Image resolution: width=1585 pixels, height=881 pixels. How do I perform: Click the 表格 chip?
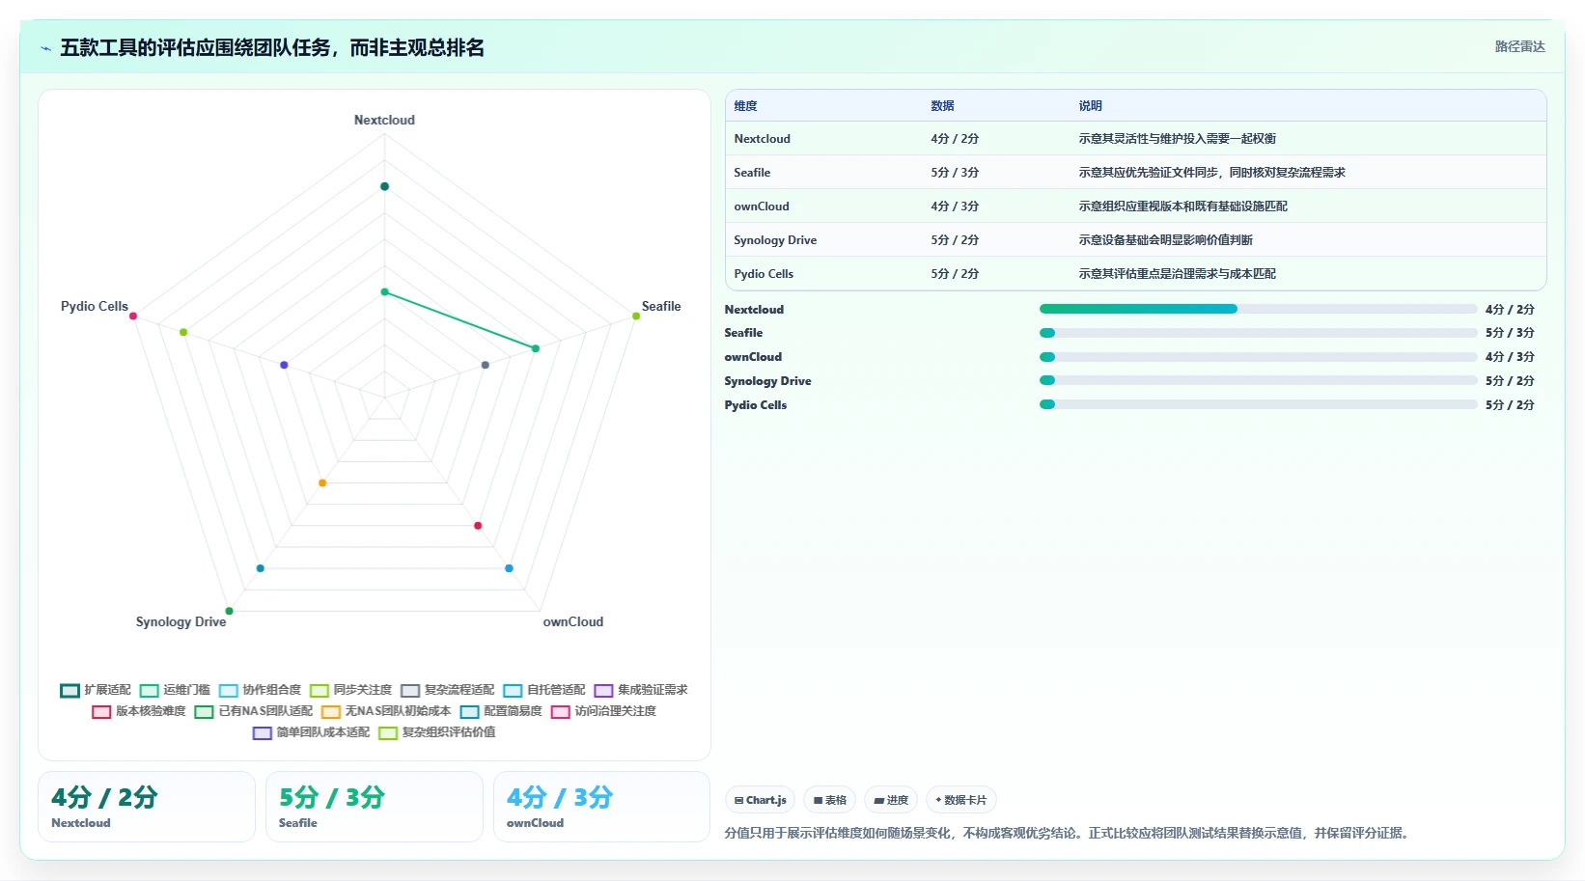point(829,800)
